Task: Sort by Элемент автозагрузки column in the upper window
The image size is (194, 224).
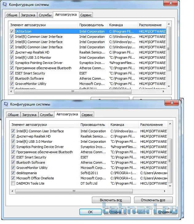Action: (x=43, y=25)
